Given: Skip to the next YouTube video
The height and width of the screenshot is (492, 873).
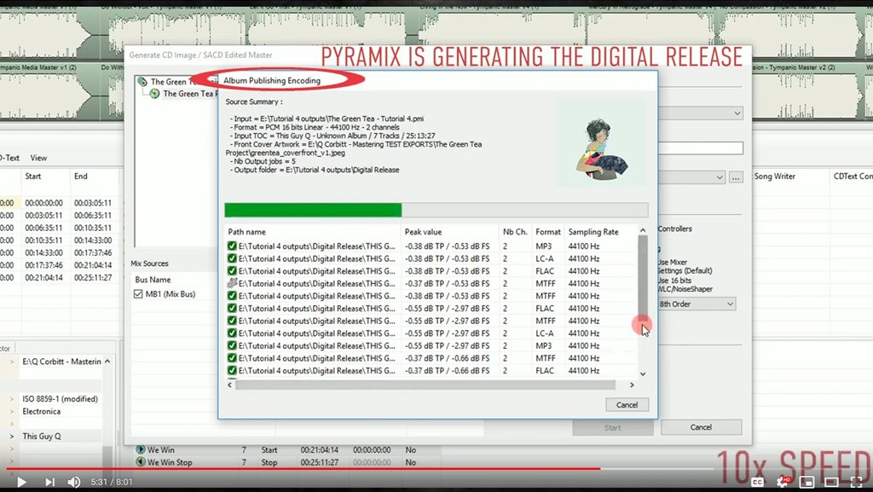Looking at the screenshot, I should click(x=49, y=482).
